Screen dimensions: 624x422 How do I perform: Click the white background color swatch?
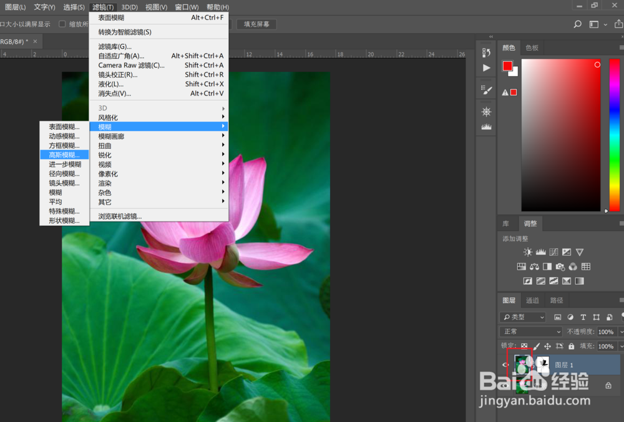coord(514,72)
